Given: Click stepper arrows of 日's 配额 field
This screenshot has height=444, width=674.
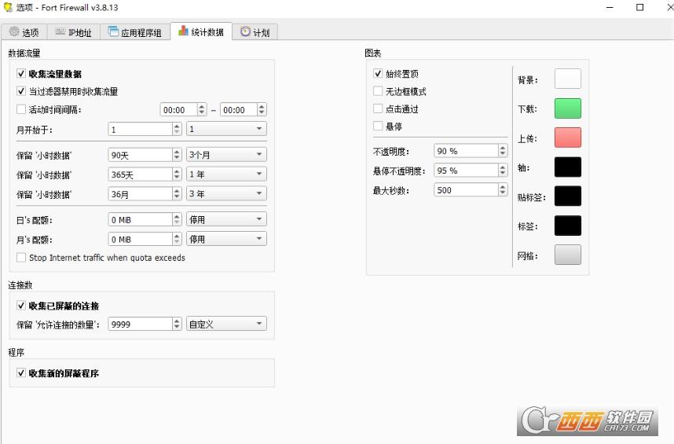Looking at the screenshot, I should point(177,219).
